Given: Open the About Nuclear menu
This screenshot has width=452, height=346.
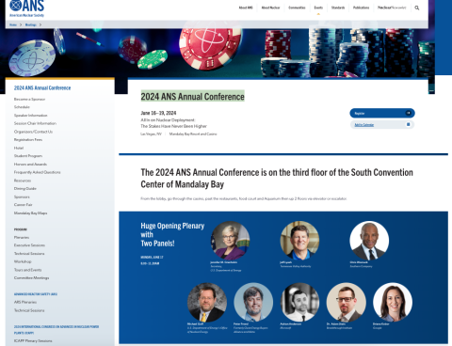Looking at the screenshot, I should [270, 8].
